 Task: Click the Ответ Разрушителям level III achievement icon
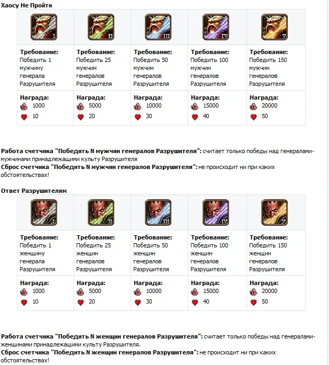[x=158, y=212]
